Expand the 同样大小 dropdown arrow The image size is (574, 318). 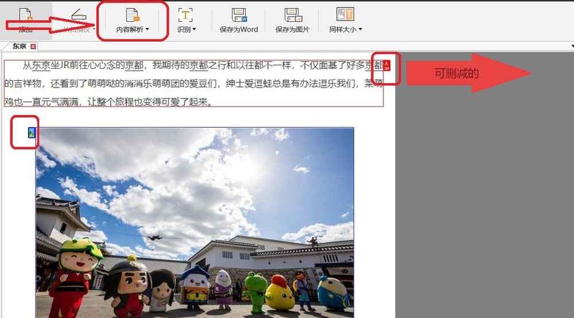[360, 30]
